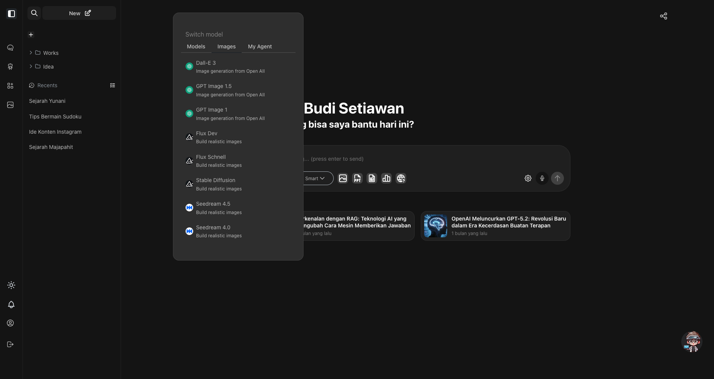Open chat settings gear icon
The image size is (714, 379).
click(528, 178)
